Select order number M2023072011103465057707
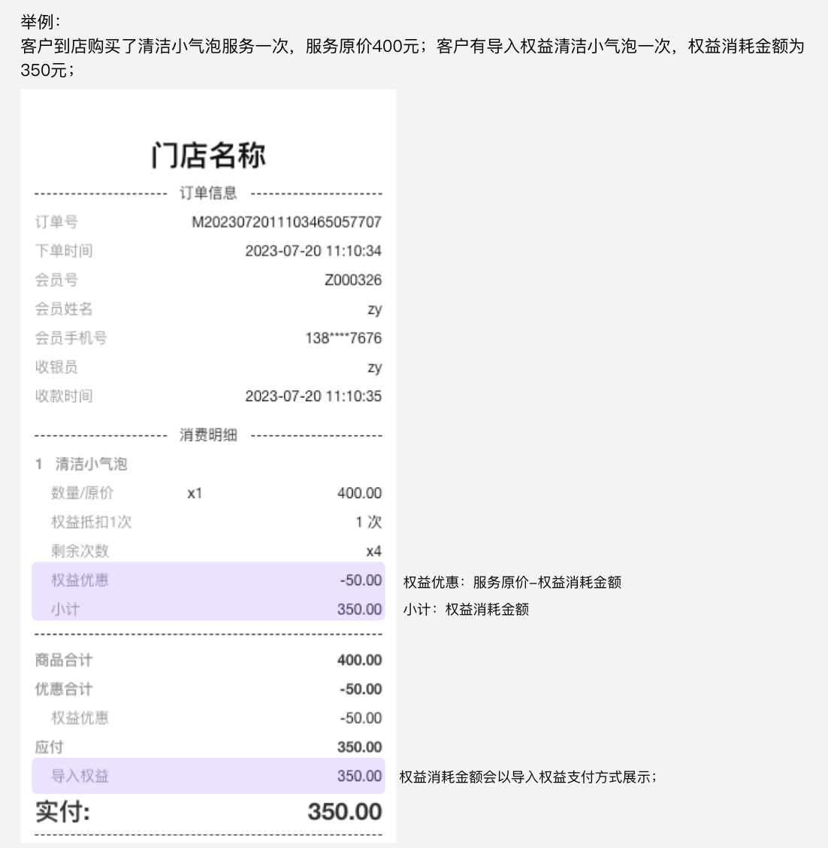The height and width of the screenshot is (848, 828). pos(286,222)
